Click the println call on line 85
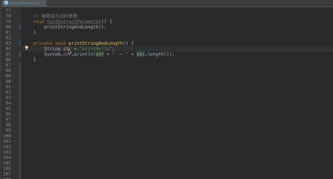Viewport: 333px width, 179px height. coord(83,54)
